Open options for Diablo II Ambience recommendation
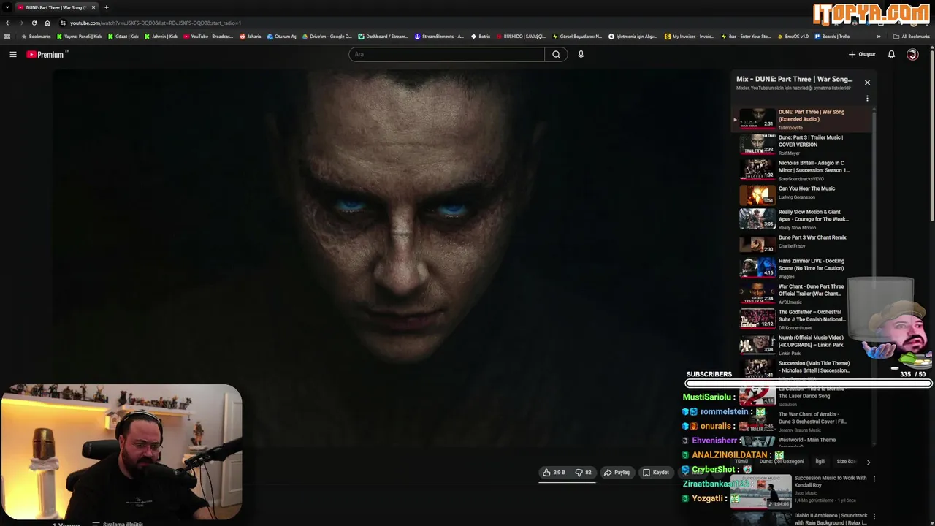Image resolution: width=935 pixels, height=526 pixels. tap(874, 517)
